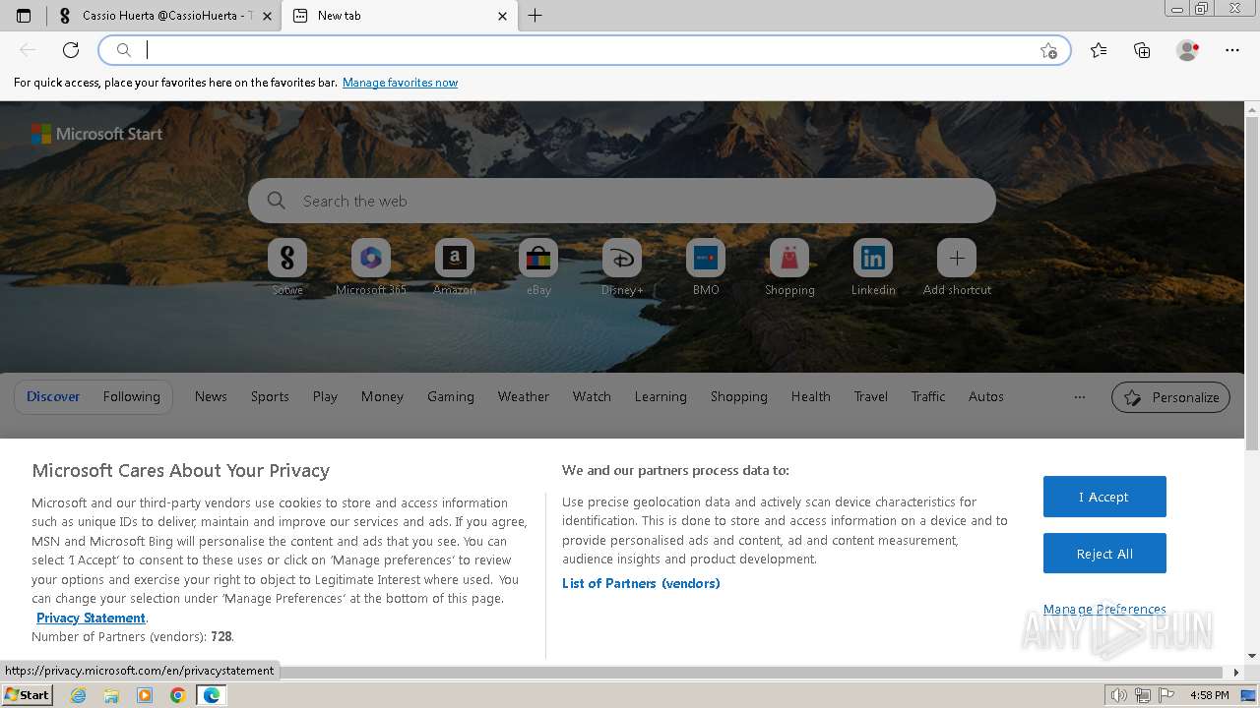Open Settings and more ellipsis menu
The width and height of the screenshot is (1260, 708).
[x=1232, y=50]
